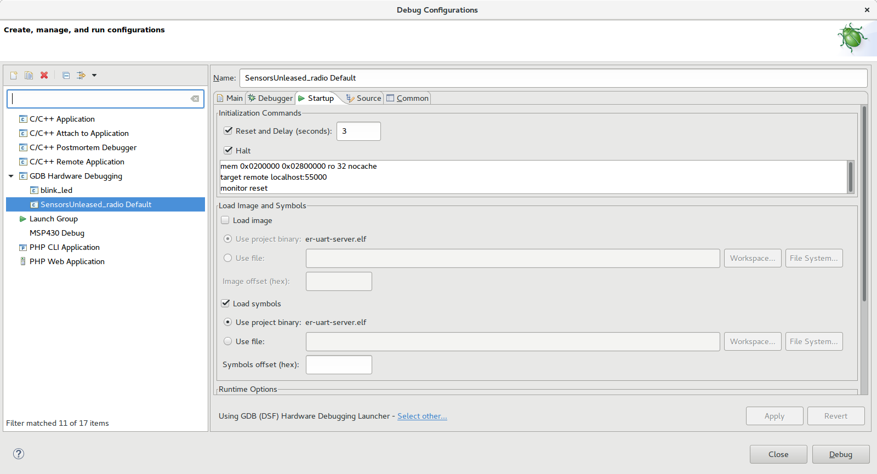Toggle the Load symbols checkbox
This screenshot has height=474, width=877.
[225, 303]
